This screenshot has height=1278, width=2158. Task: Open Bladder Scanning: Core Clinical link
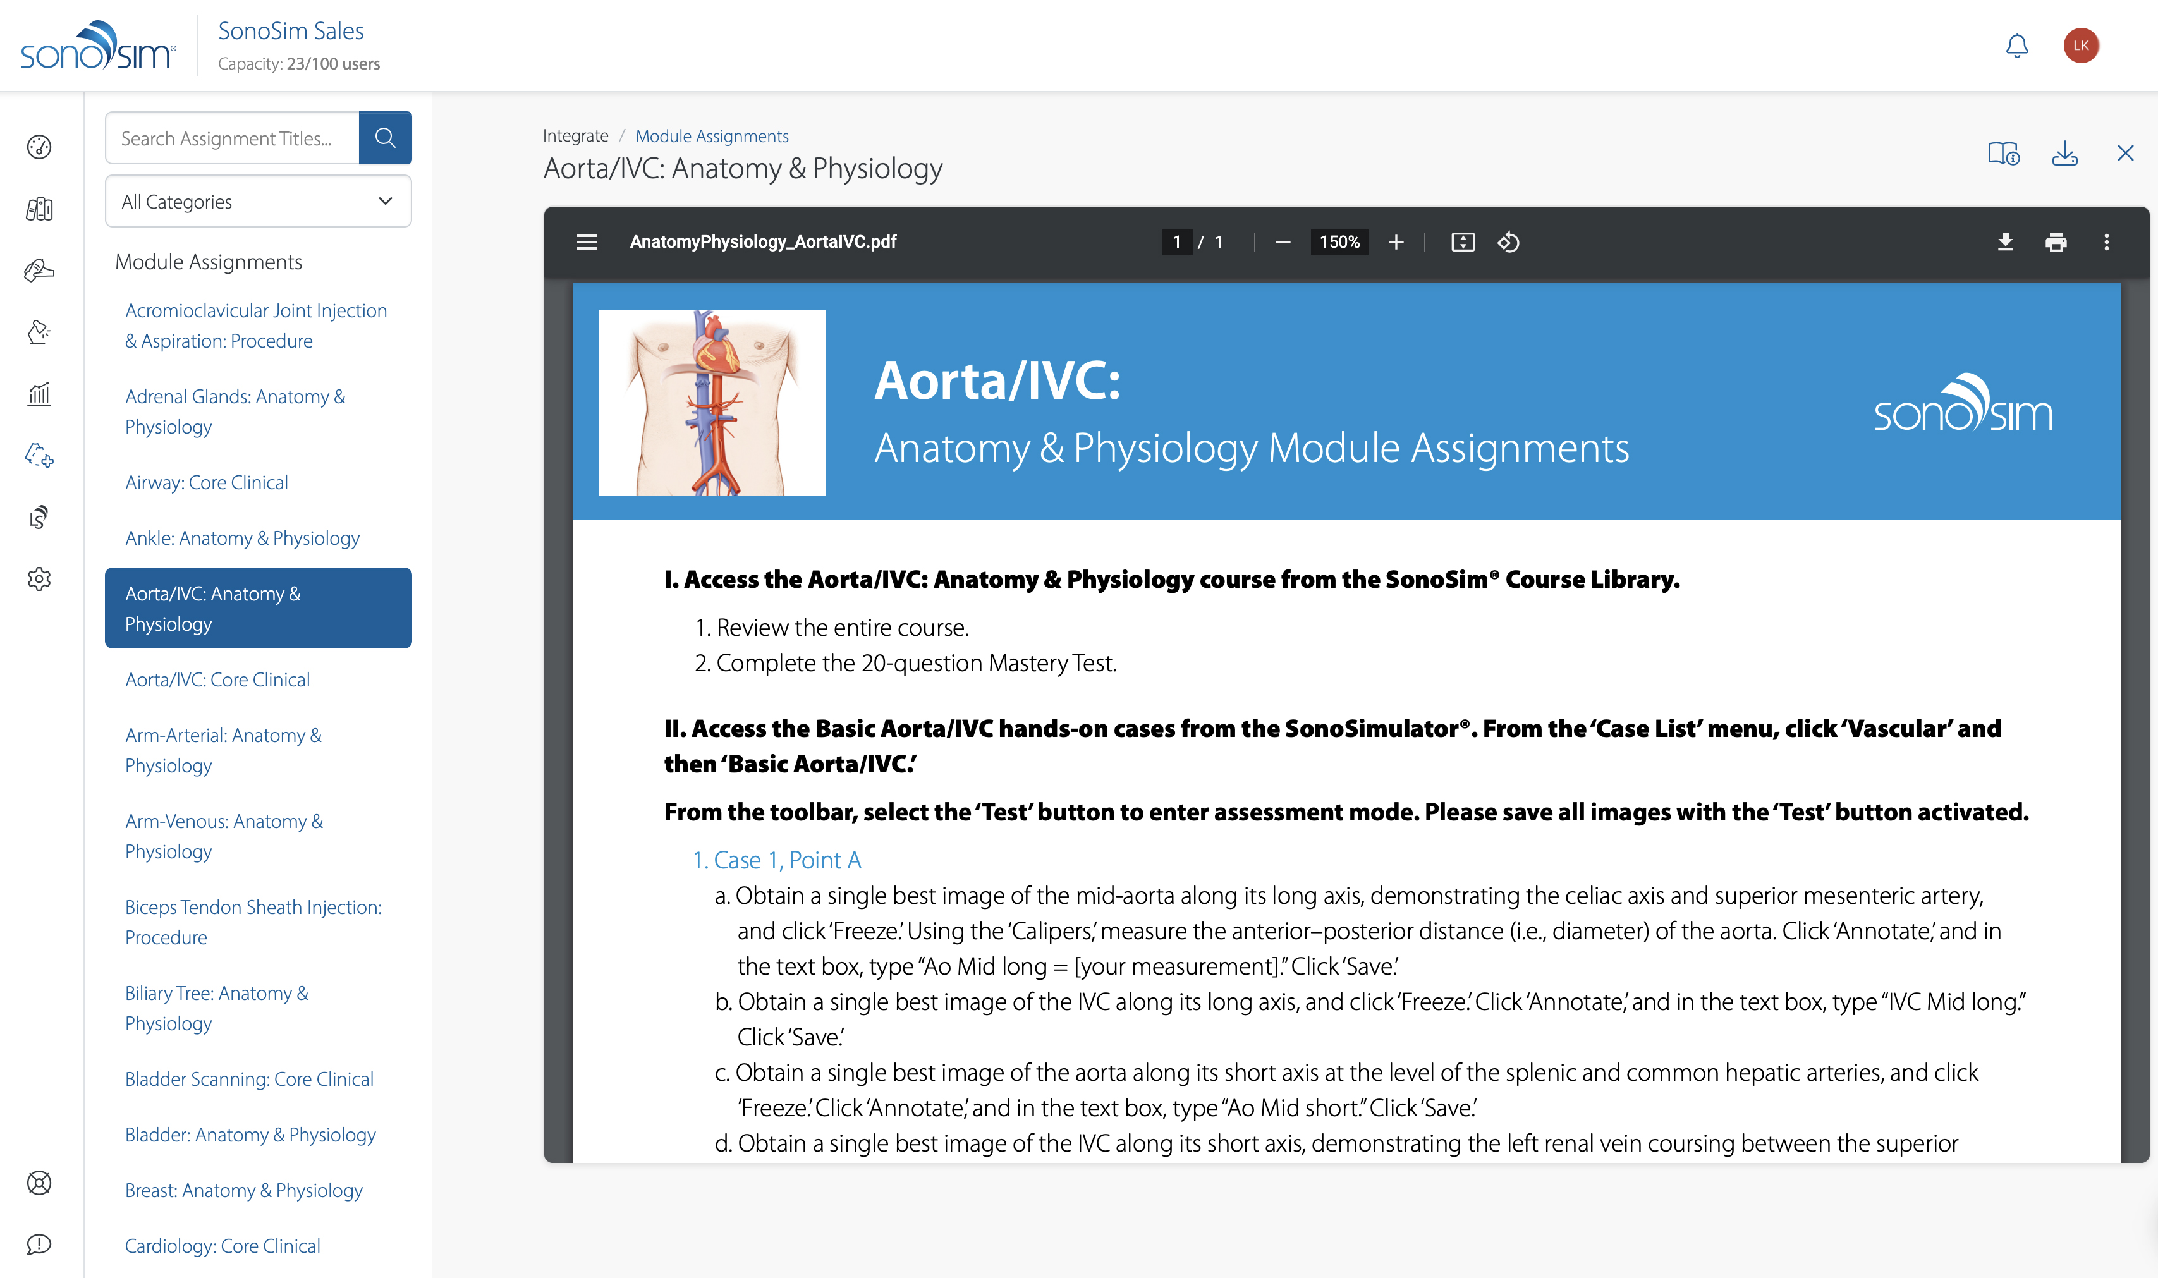pos(249,1079)
